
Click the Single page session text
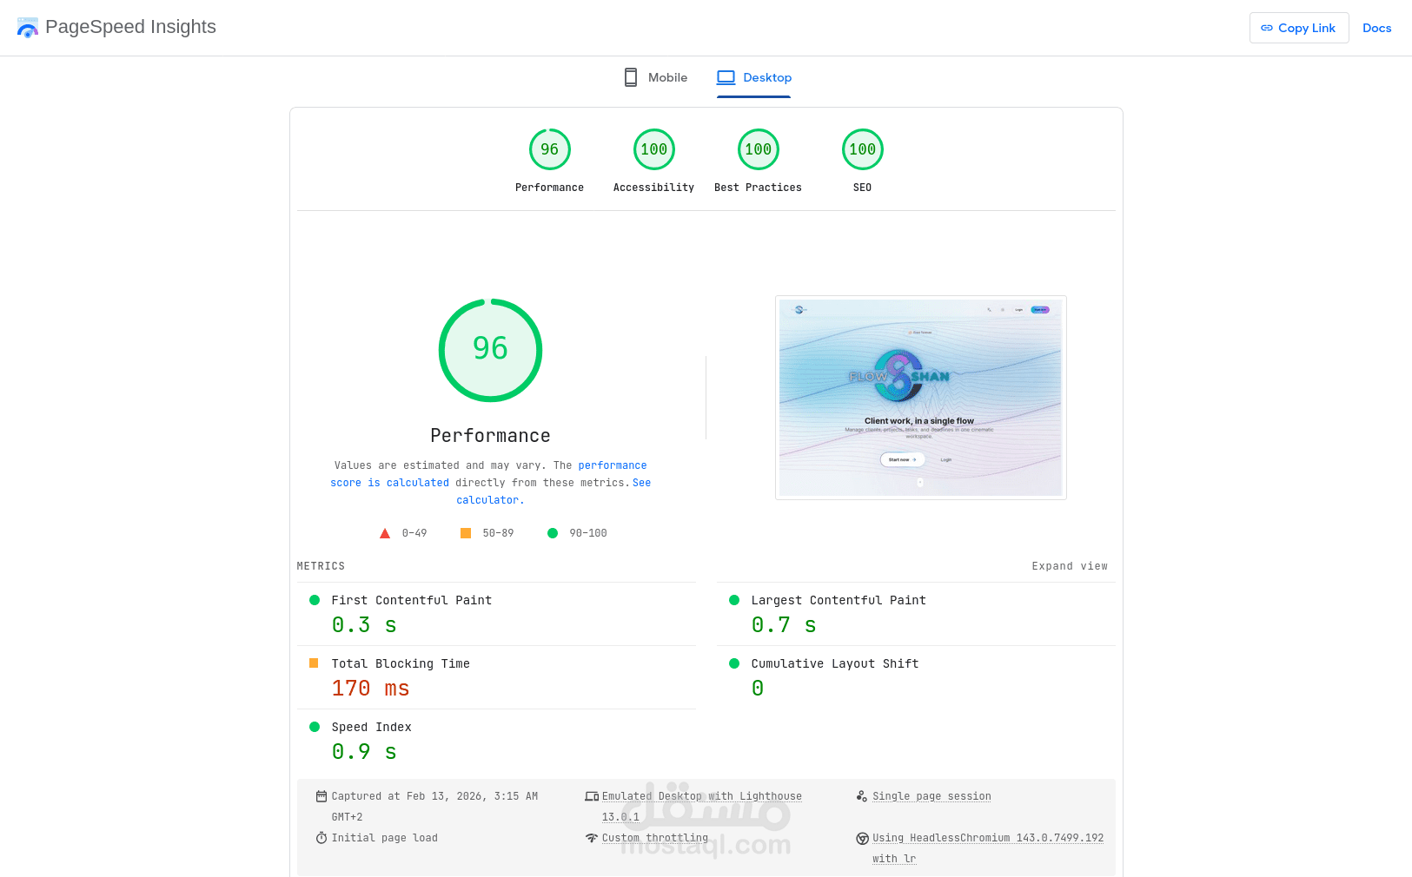point(931,796)
